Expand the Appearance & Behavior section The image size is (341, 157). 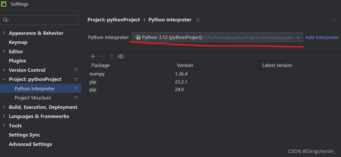point(4,33)
